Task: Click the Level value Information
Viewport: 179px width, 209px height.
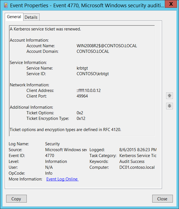Action: (x=56, y=161)
